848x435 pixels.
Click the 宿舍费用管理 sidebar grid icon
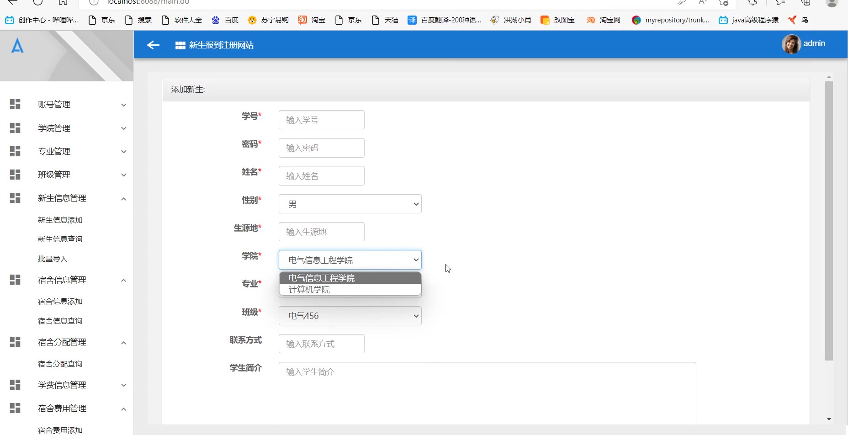[15, 408]
